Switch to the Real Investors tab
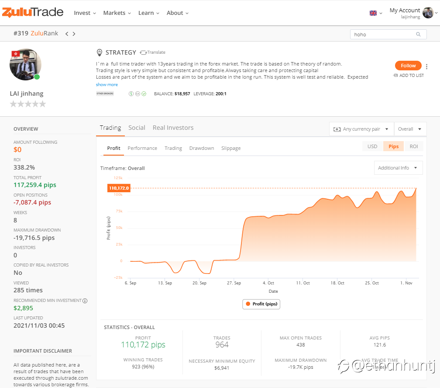Screen dimensions: 440x388 [173, 128]
